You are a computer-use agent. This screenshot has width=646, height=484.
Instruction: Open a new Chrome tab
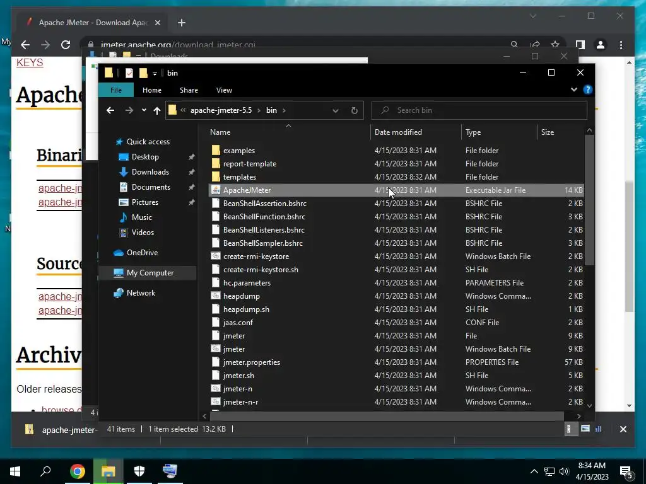point(182,23)
